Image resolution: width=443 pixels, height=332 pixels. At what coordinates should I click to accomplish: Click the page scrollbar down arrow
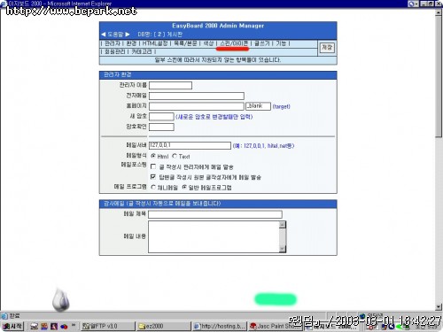tap(439, 307)
